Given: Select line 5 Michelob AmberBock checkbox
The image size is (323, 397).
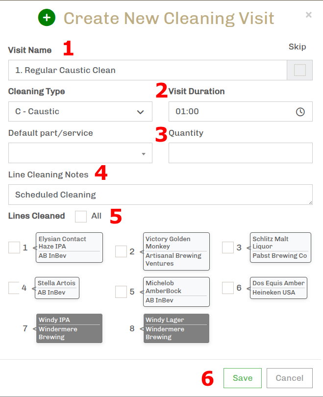Looking at the screenshot, I should (x=121, y=292).
